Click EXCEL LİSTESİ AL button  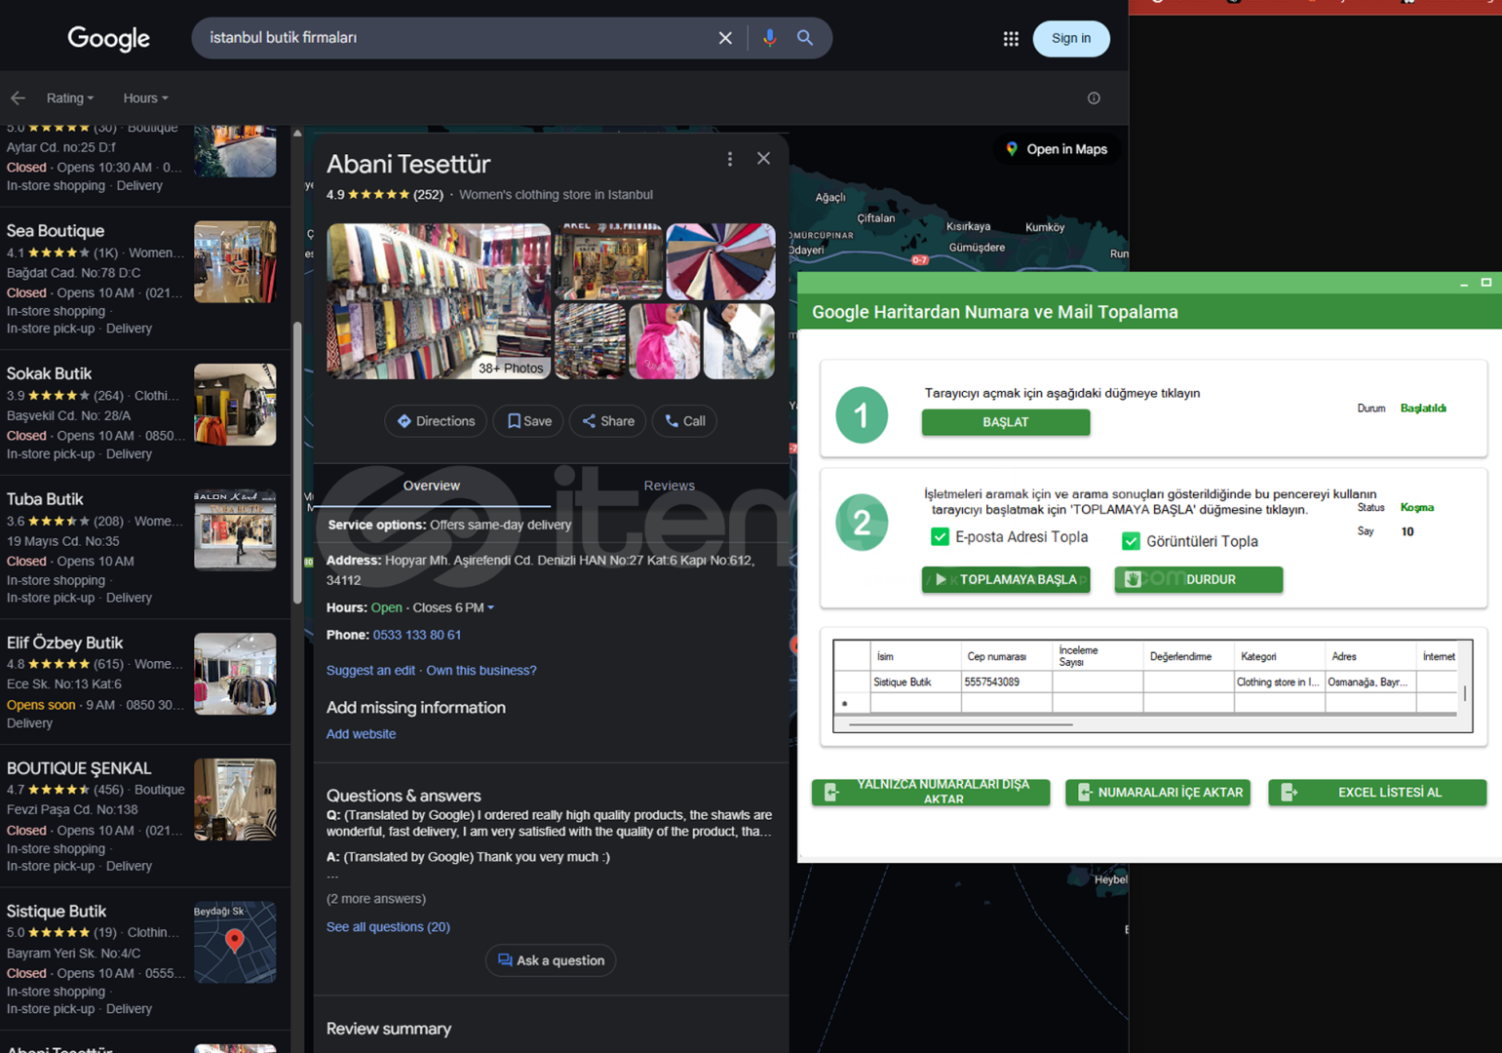pos(1377,792)
